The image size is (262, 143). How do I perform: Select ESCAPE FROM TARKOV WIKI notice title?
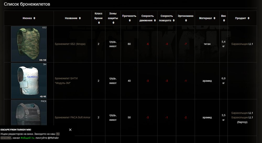[16, 130]
